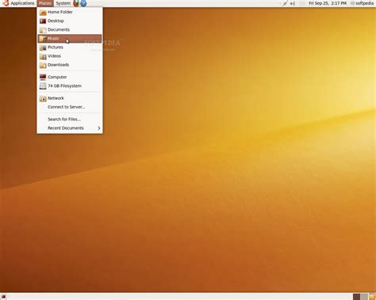This screenshot has height=300, width=376.
Task: Open the volume control speaker icon
Action: tap(293, 3)
